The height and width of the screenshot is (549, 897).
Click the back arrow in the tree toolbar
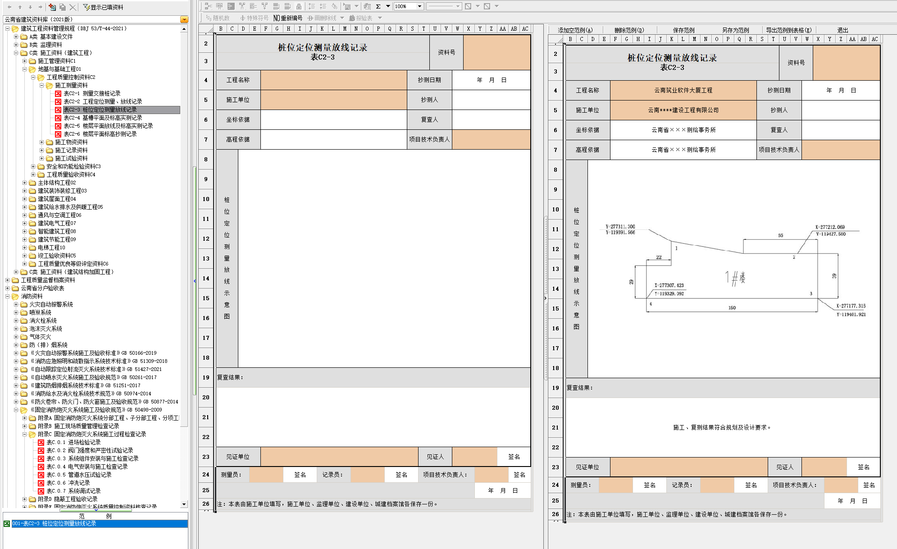(9, 7)
